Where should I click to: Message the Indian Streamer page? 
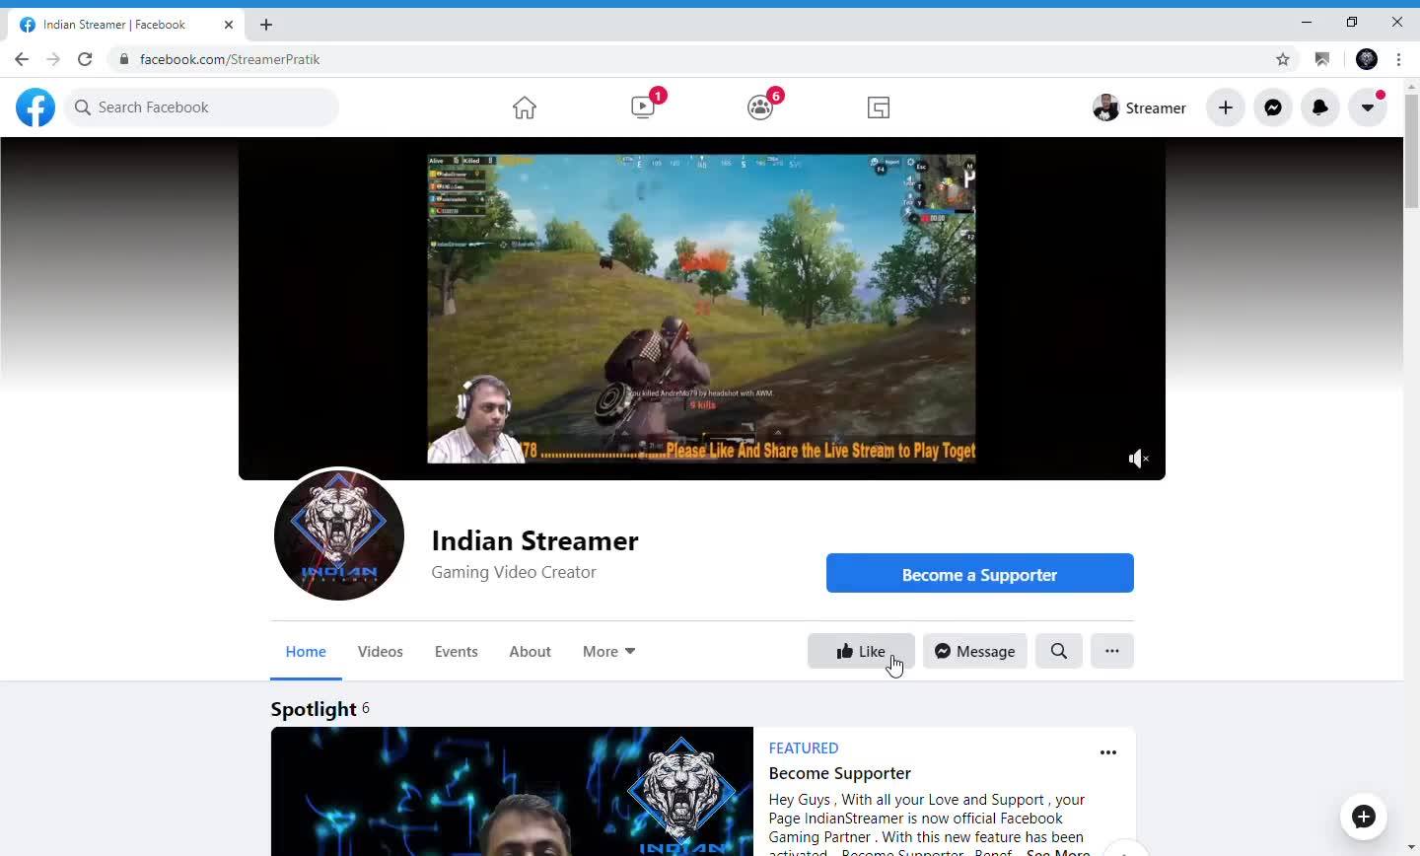pos(974,651)
